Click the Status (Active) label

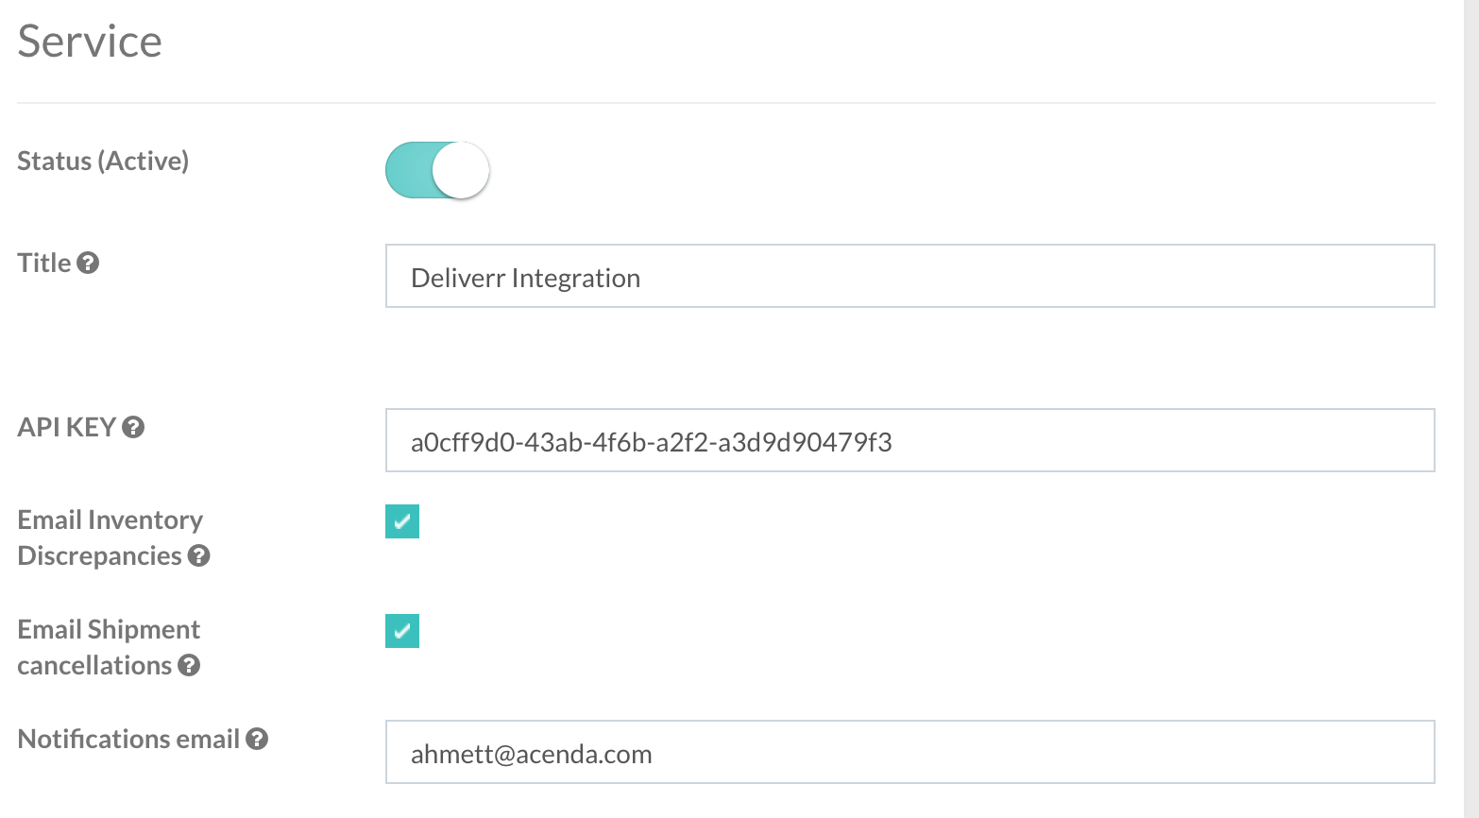pyautogui.click(x=103, y=162)
